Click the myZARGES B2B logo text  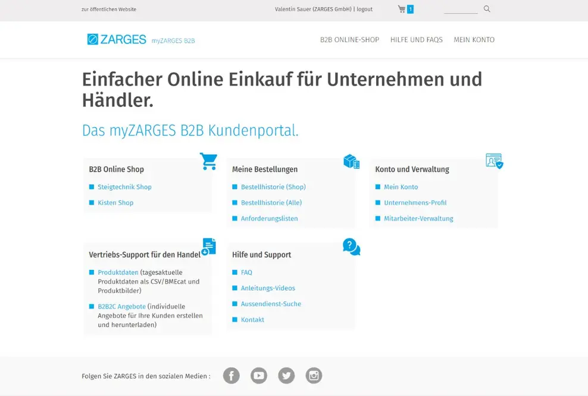click(x=173, y=41)
